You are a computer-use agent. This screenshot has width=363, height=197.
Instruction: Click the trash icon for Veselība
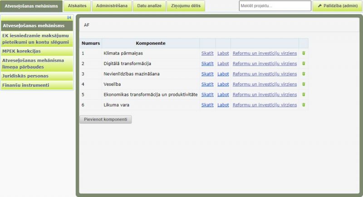(304, 84)
